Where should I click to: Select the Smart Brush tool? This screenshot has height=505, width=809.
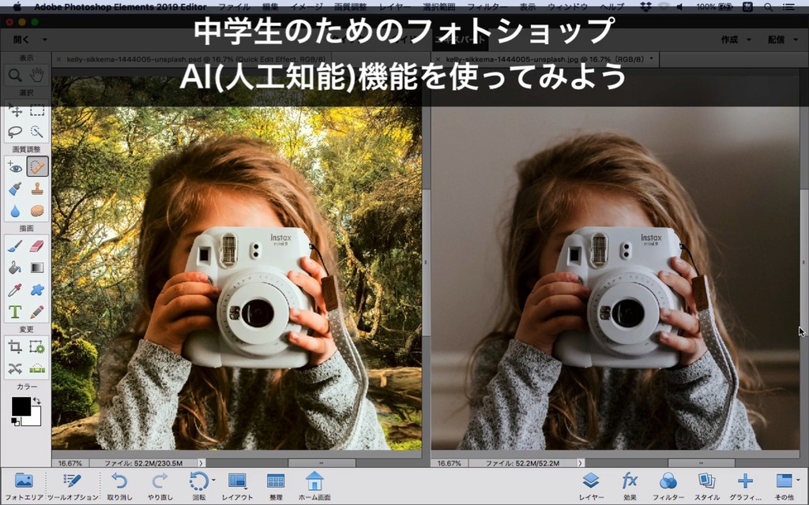tap(15, 189)
